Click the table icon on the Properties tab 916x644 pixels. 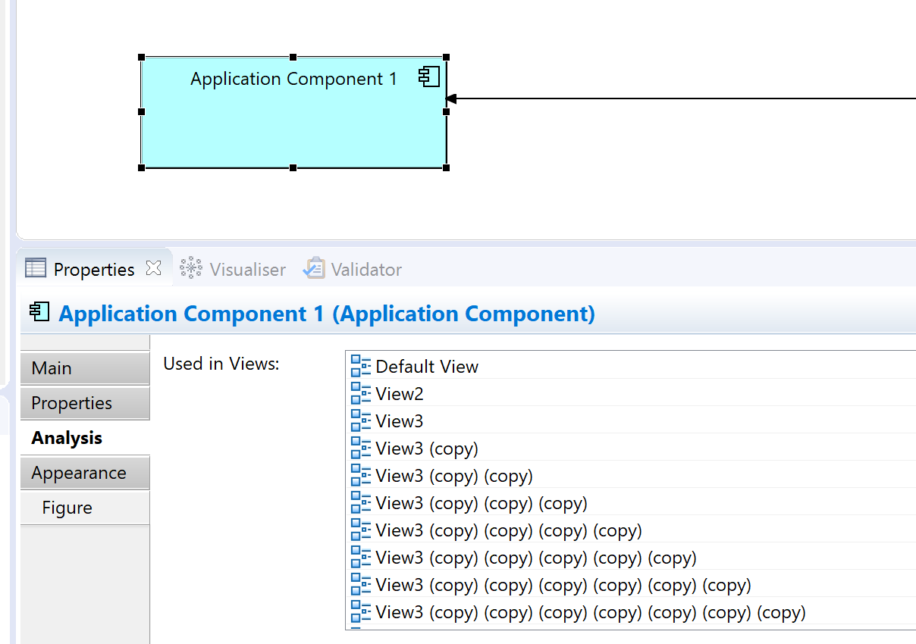(35, 268)
